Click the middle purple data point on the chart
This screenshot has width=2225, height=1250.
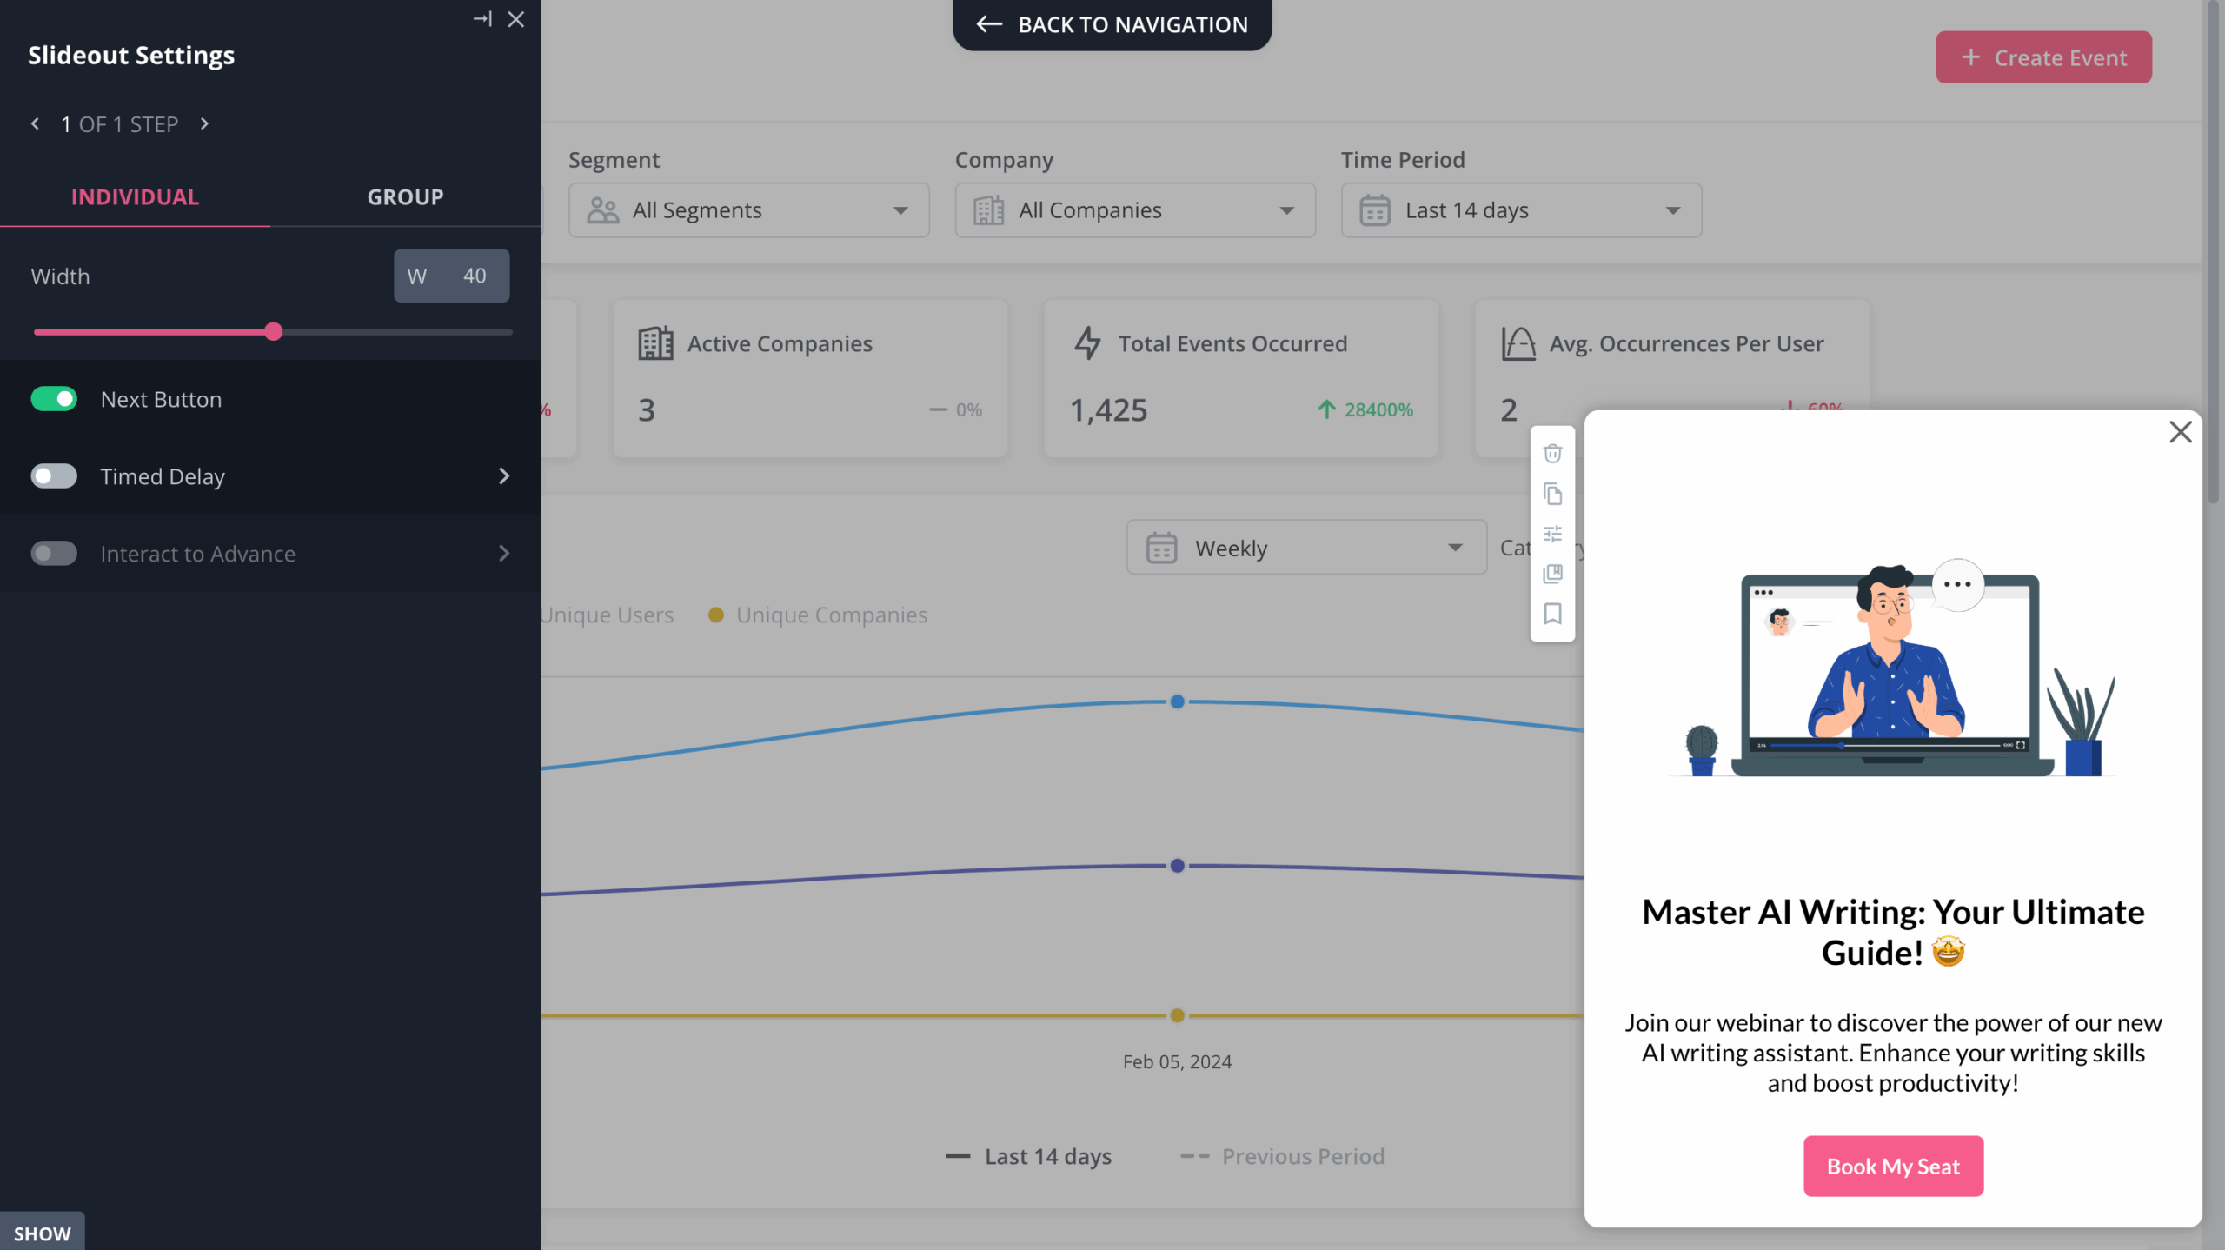tap(1177, 866)
